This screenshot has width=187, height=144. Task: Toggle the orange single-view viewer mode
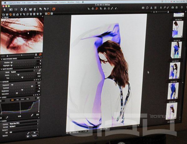pyautogui.click(x=49, y=14)
